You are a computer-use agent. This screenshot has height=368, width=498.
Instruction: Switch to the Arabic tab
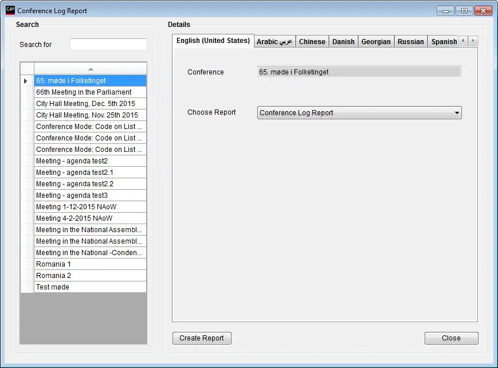(x=274, y=41)
